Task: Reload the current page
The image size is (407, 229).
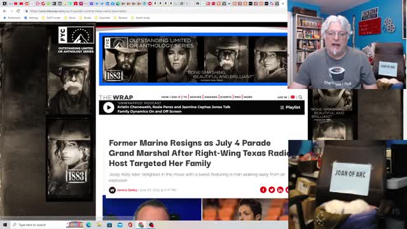Action: [x=18, y=11]
